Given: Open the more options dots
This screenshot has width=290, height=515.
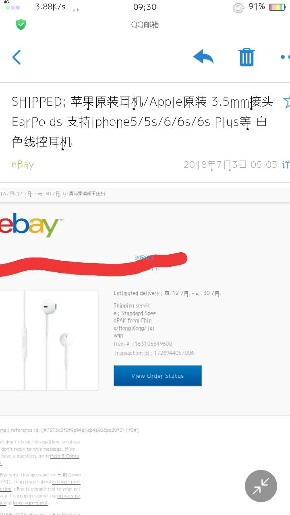Looking at the screenshot, I should (285, 57).
